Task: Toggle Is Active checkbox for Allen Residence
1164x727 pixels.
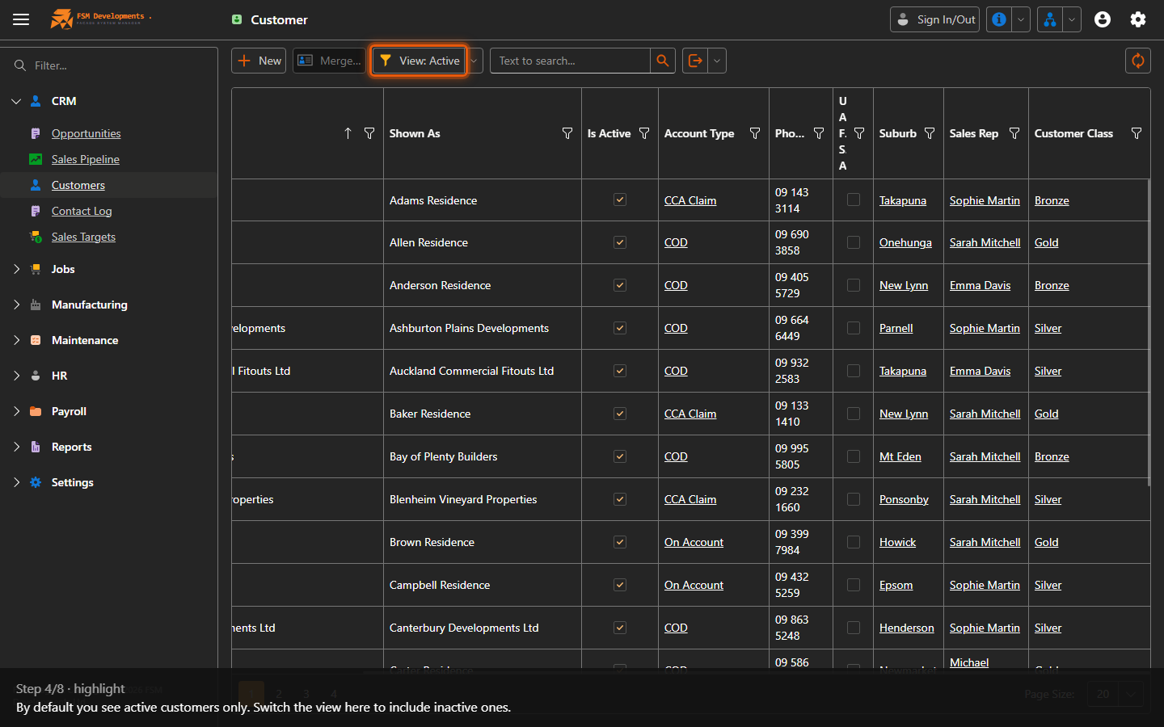Action: tap(620, 242)
